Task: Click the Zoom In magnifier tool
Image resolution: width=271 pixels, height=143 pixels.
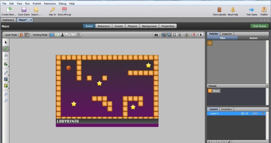Action: pos(6,94)
